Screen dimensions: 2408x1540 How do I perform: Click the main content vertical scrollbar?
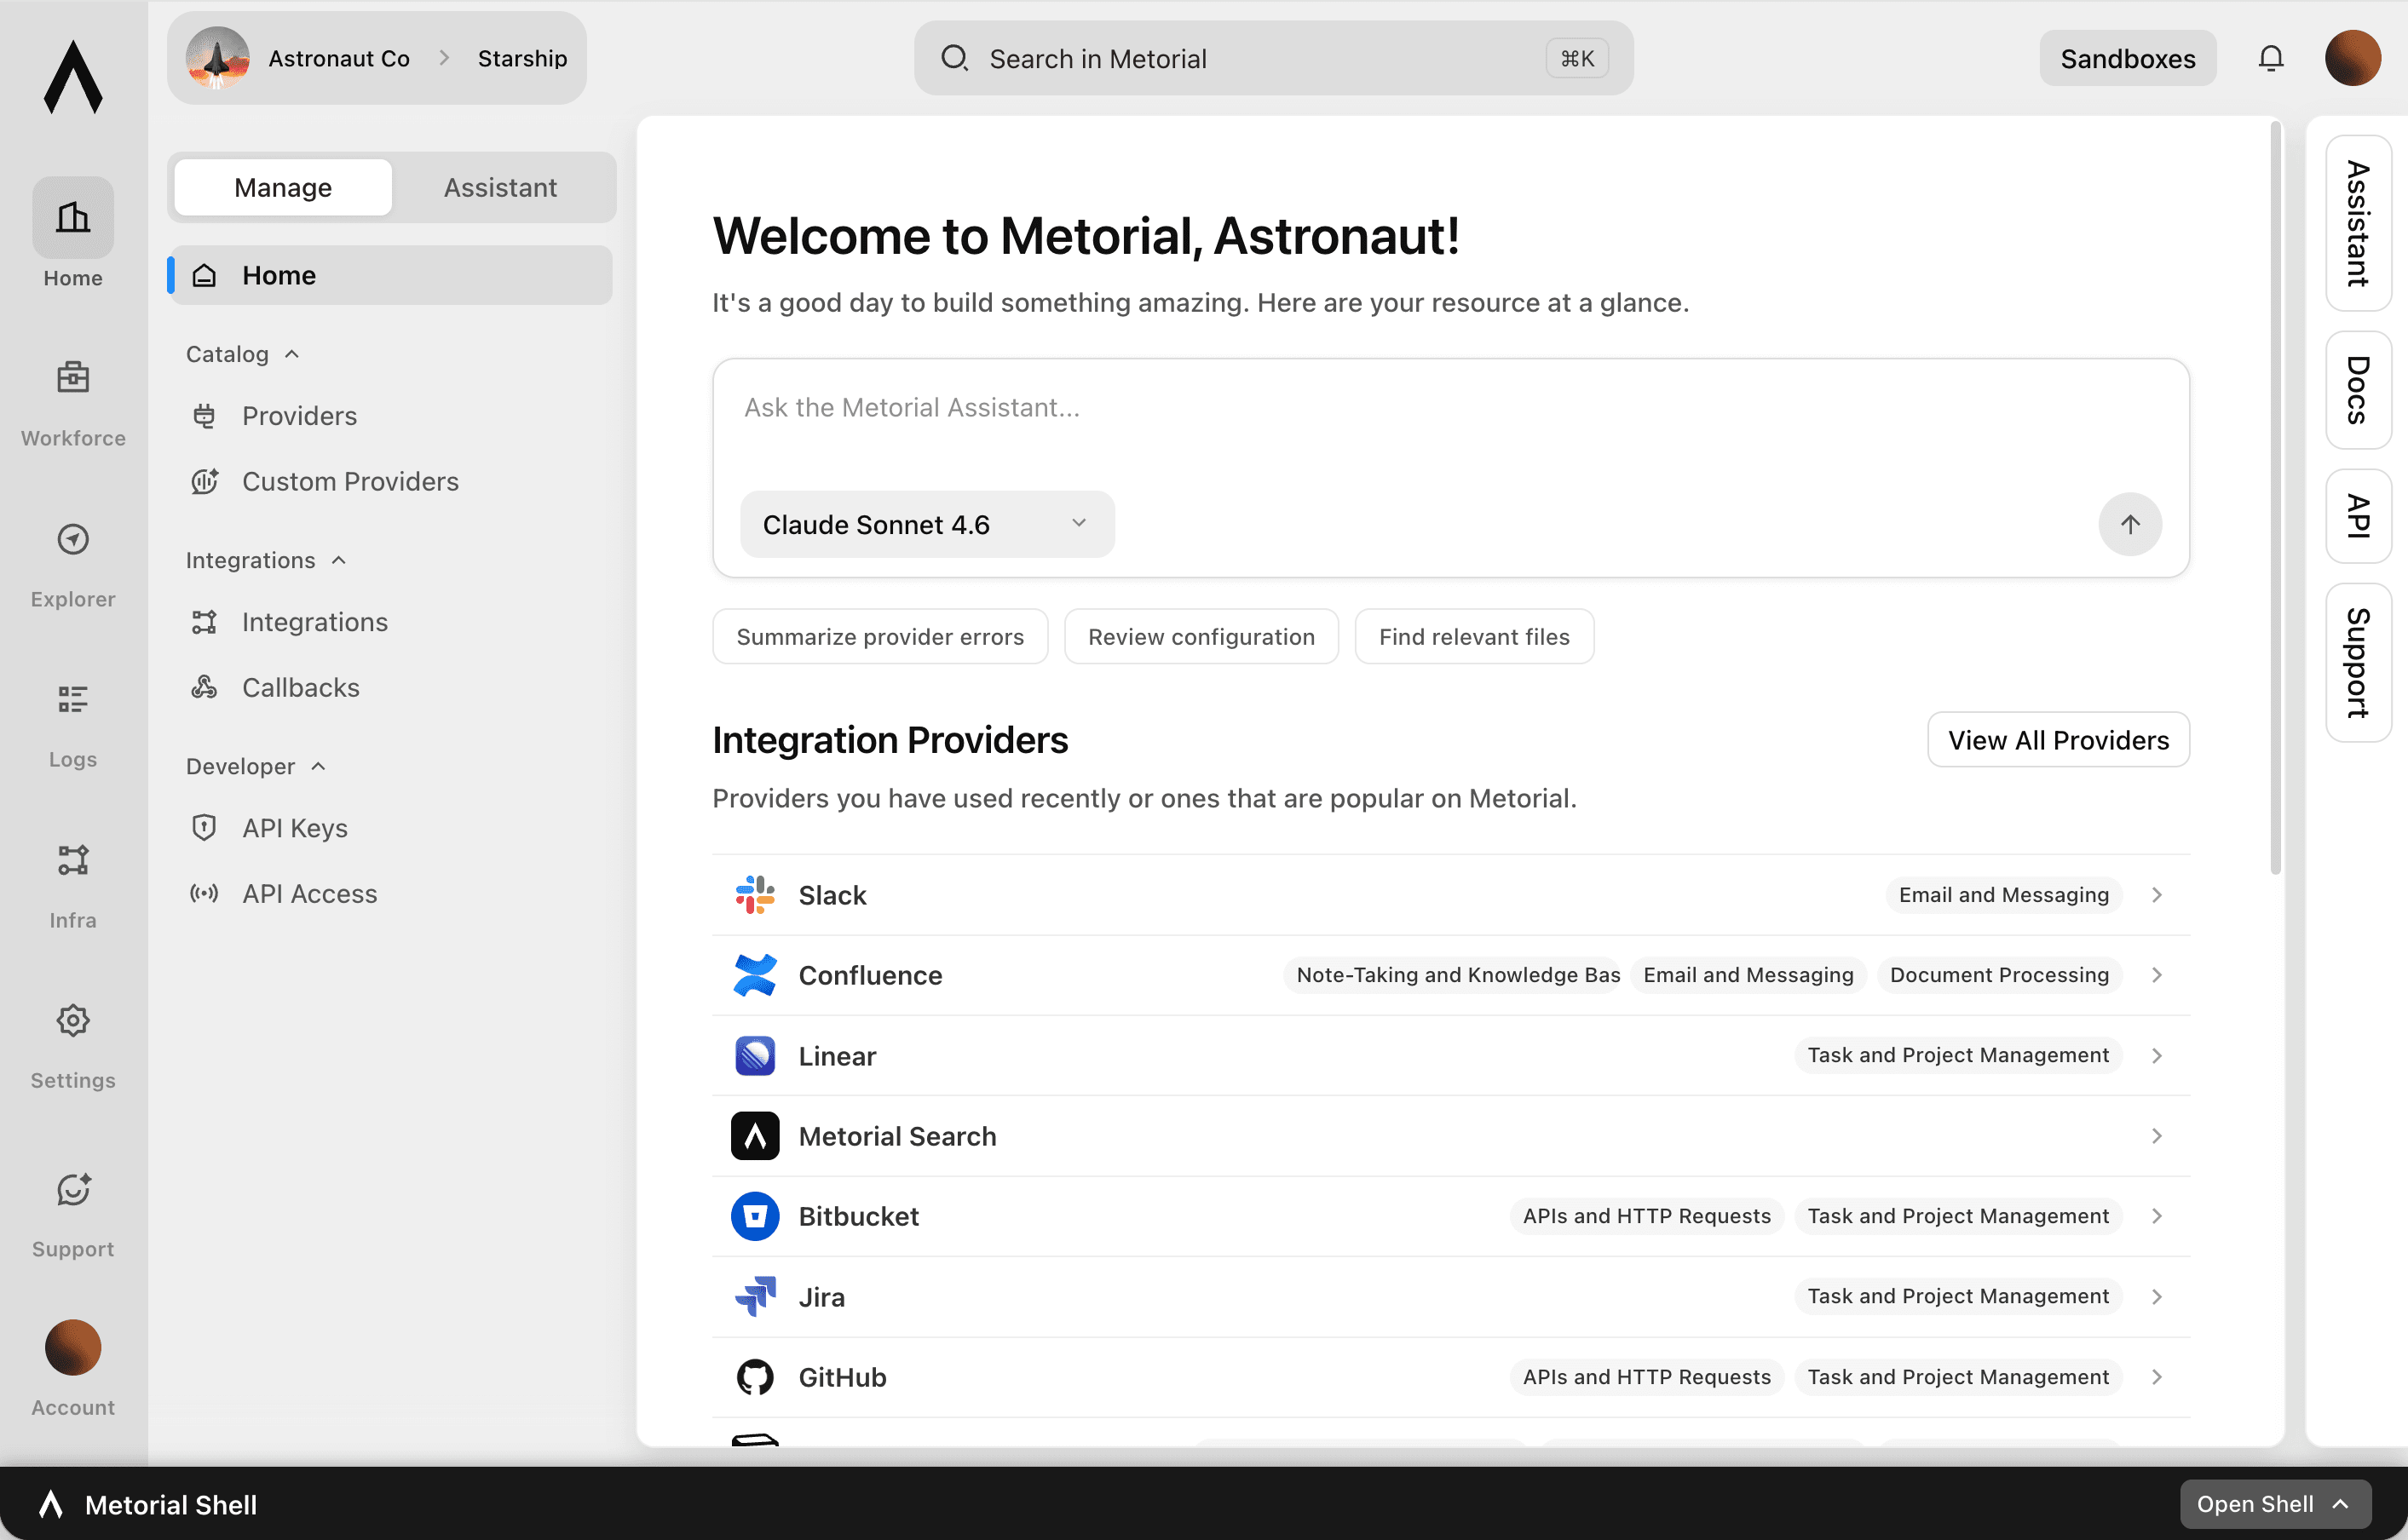click(2275, 497)
